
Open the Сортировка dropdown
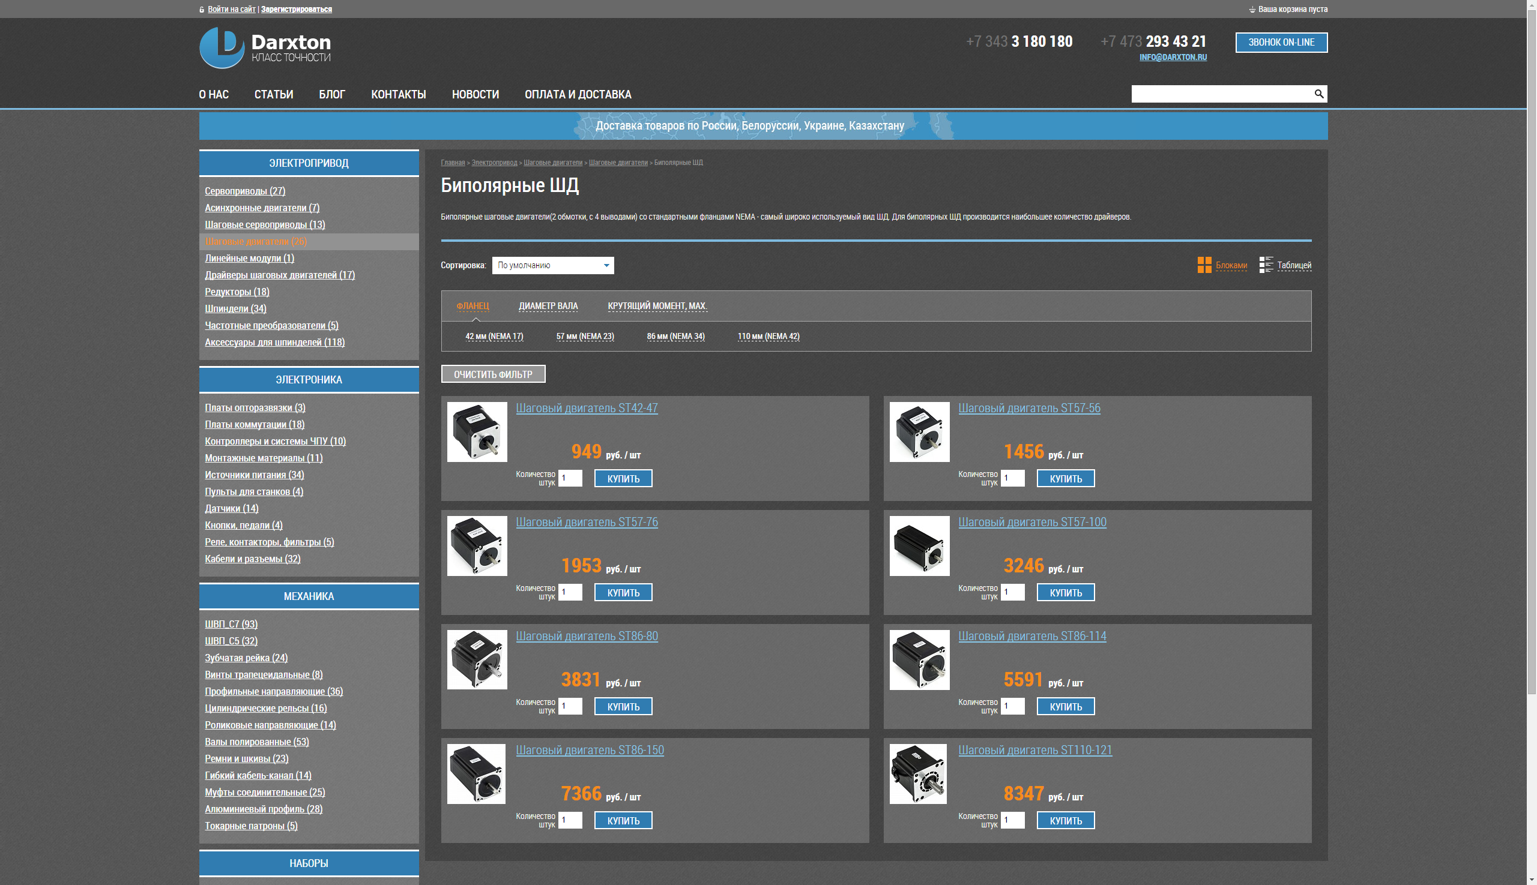tap(552, 265)
